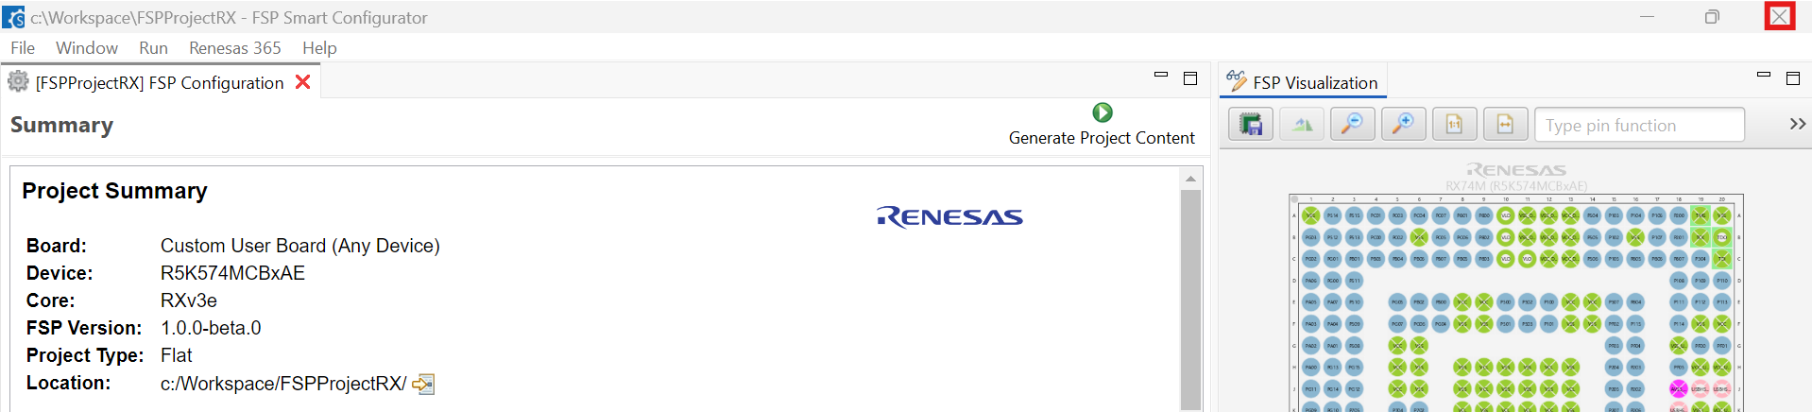Image resolution: width=1812 pixels, height=412 pixels.
Task: Restore down the FSP Smart Configurator window
Action: point(1712,17)
